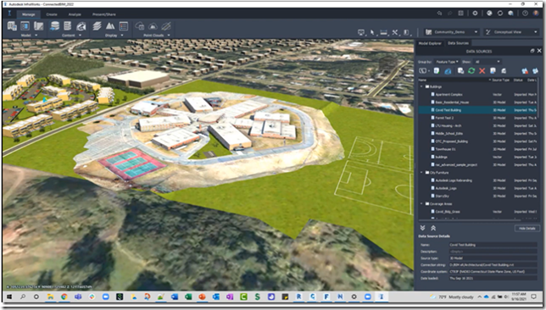Click the InfraWorks home icon
This screenshot has height=310, width=546.
(x=9, y=14)
